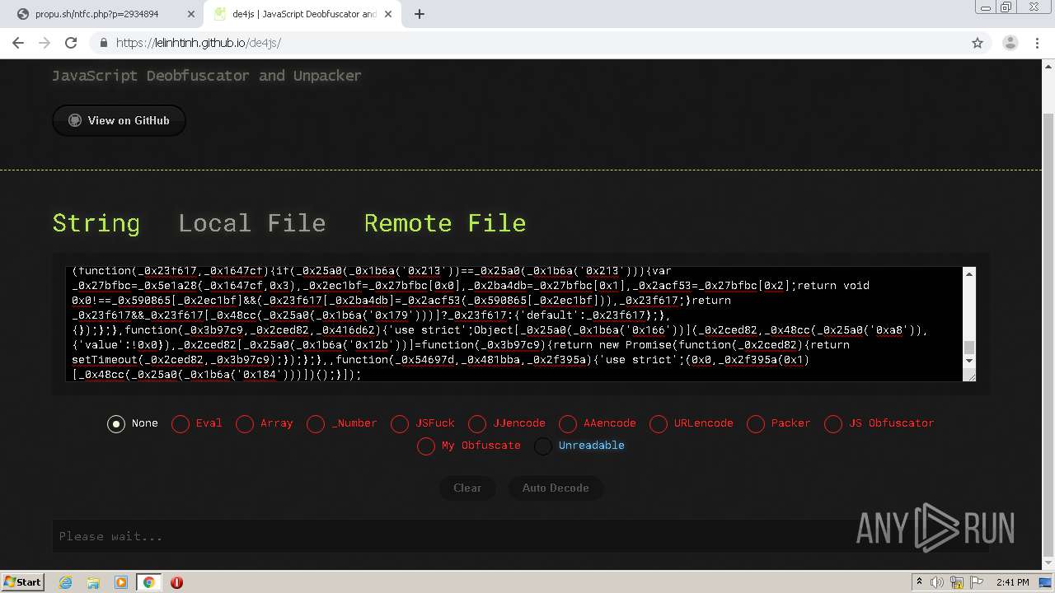Select the _Number radio option
1055x593 pixels.
[316, 423]
